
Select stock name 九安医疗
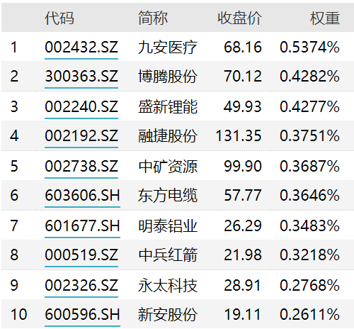point(168,48)
